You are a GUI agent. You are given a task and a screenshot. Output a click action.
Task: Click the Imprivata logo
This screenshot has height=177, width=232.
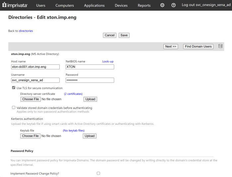15,5
